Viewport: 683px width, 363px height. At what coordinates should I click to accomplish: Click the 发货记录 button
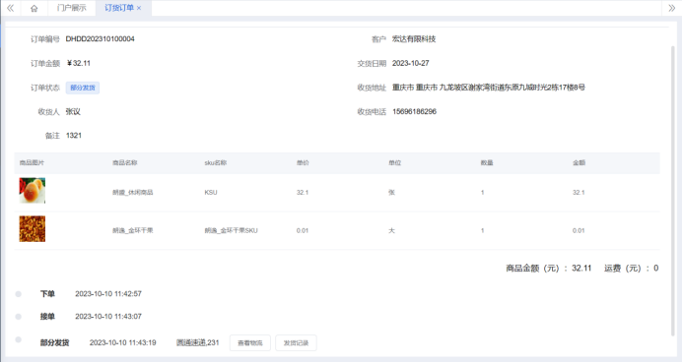pyautogui.click(x=297, y=343)
